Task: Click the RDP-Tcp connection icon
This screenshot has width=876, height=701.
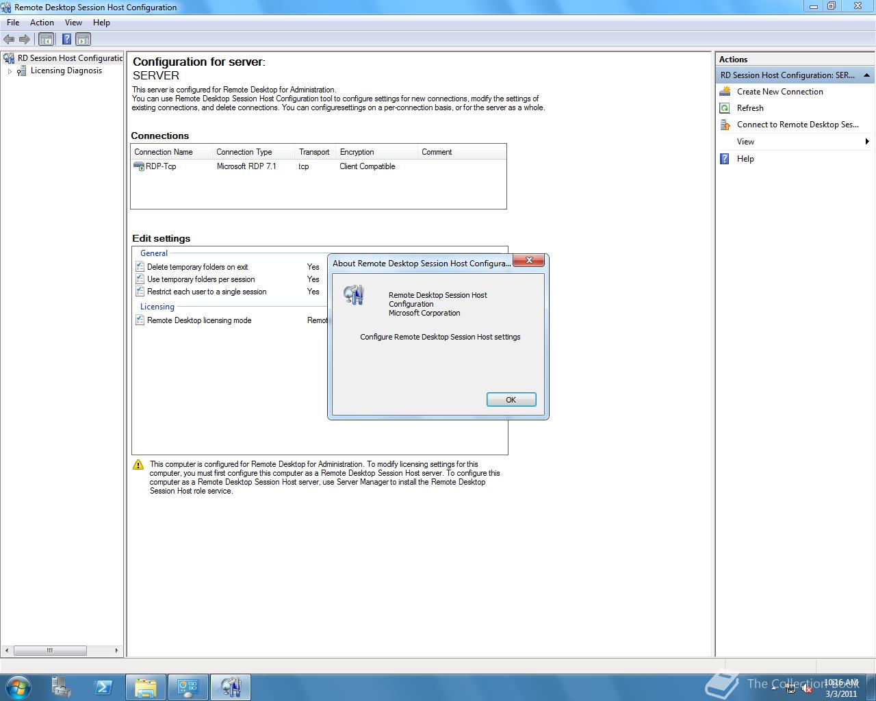Action: click(x=139, y=166)
